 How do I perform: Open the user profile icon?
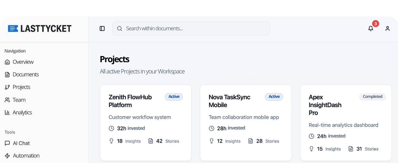coord(387,29)
